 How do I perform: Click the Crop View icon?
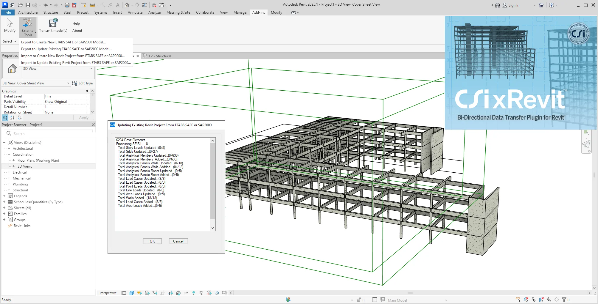coord(163,293)
